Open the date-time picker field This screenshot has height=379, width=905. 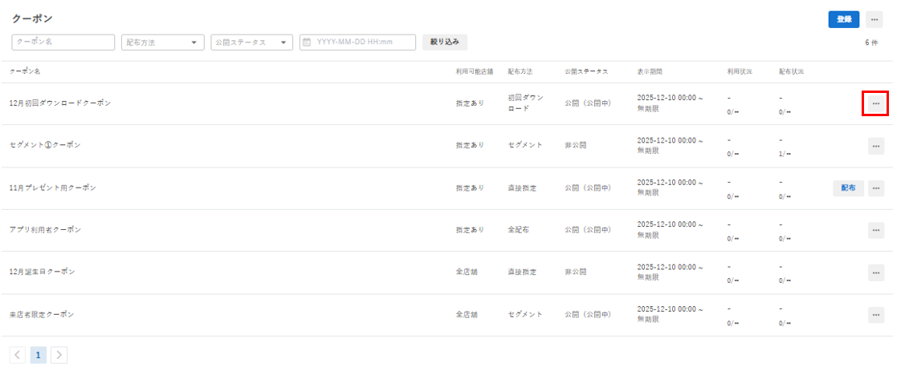click(358, 42)
